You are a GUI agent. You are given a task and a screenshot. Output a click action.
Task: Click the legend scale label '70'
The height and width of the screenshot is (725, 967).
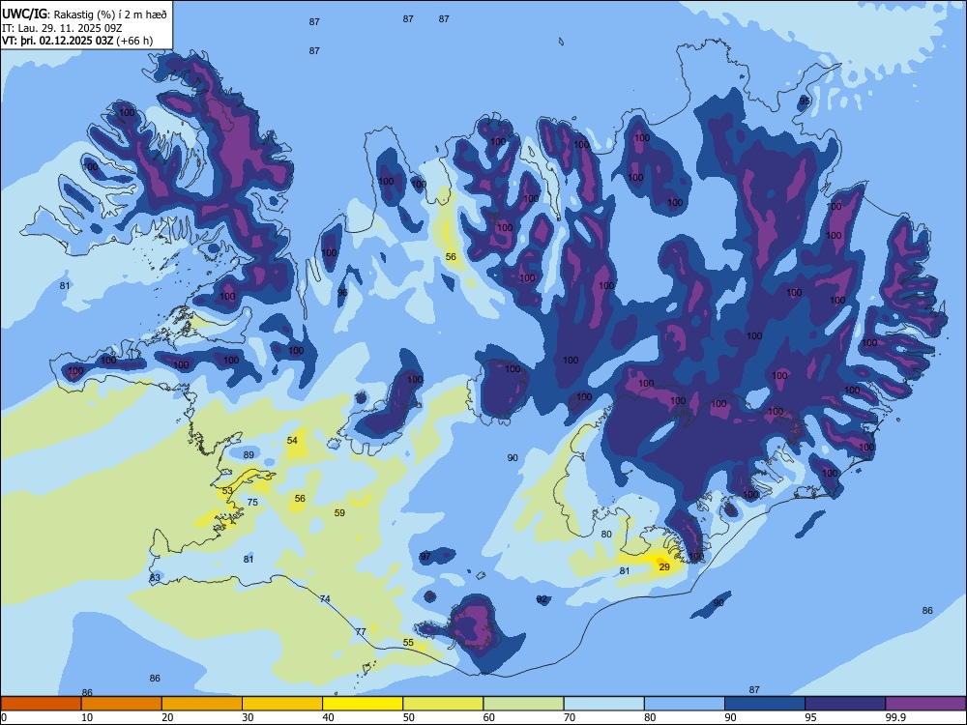pos(570,717)
